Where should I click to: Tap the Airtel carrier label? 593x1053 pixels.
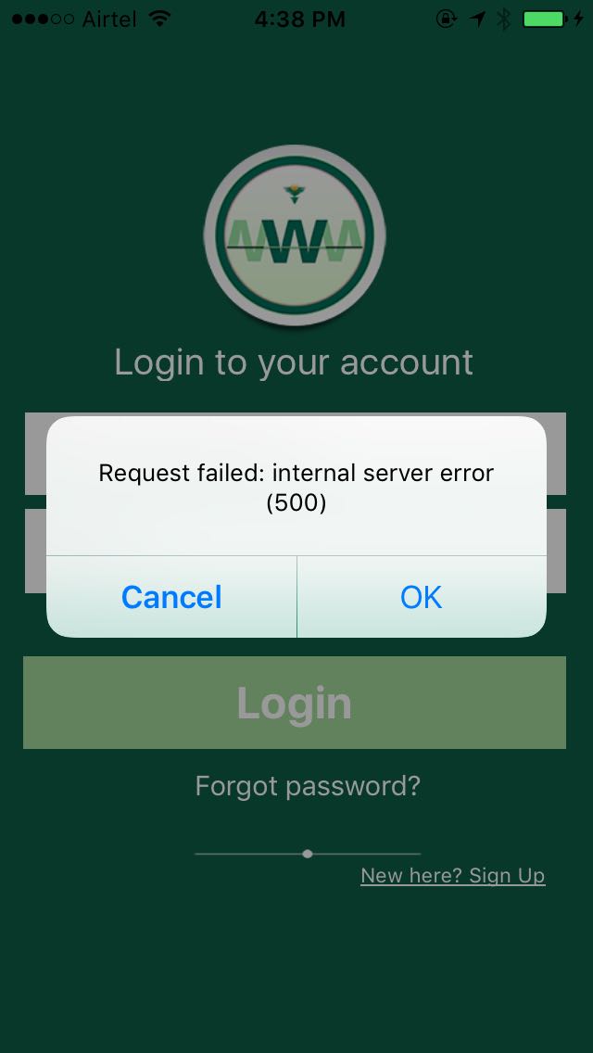pyautogui.click(x=111, y=19)
